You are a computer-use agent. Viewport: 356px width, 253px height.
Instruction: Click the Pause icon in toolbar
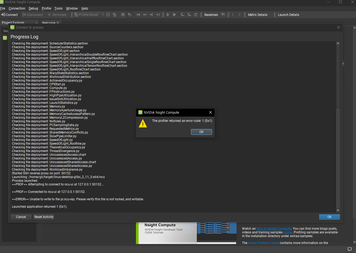click(x=168, y=15)
